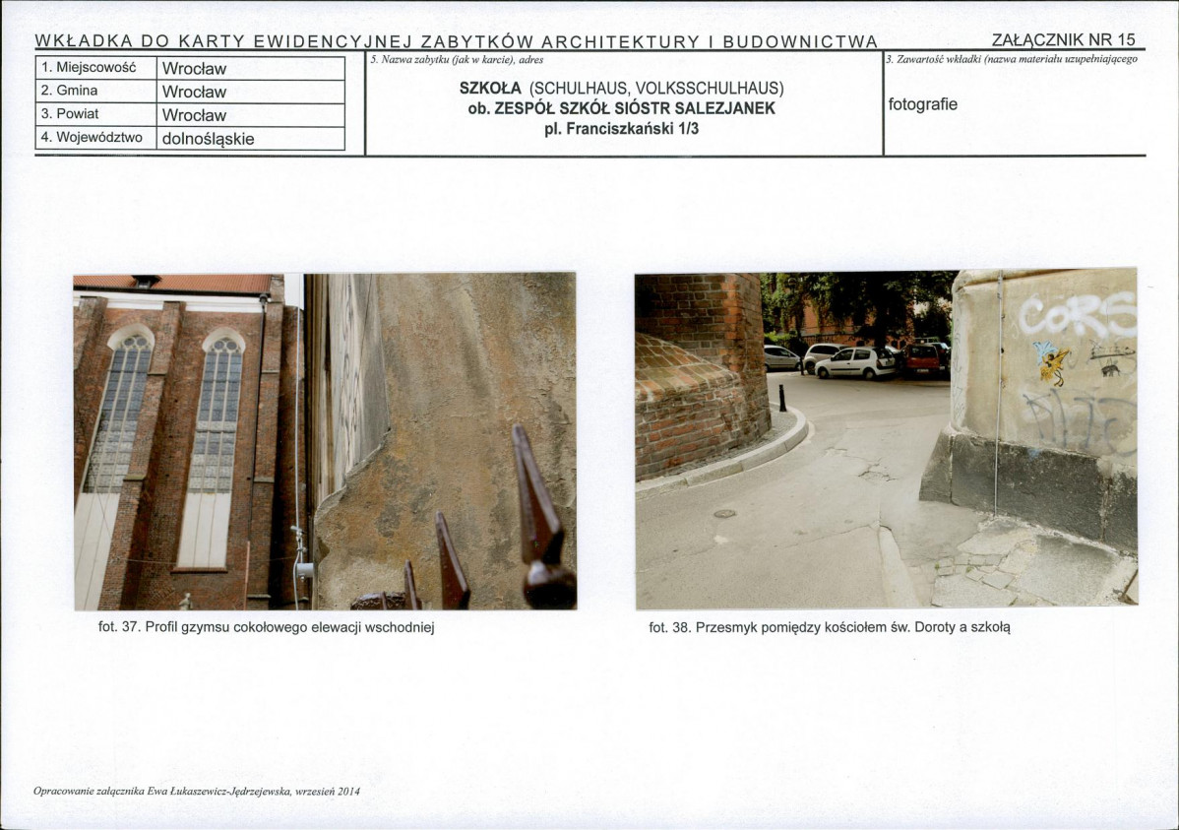Click the photo 38 of the street passage

click(x=886, y=439)
